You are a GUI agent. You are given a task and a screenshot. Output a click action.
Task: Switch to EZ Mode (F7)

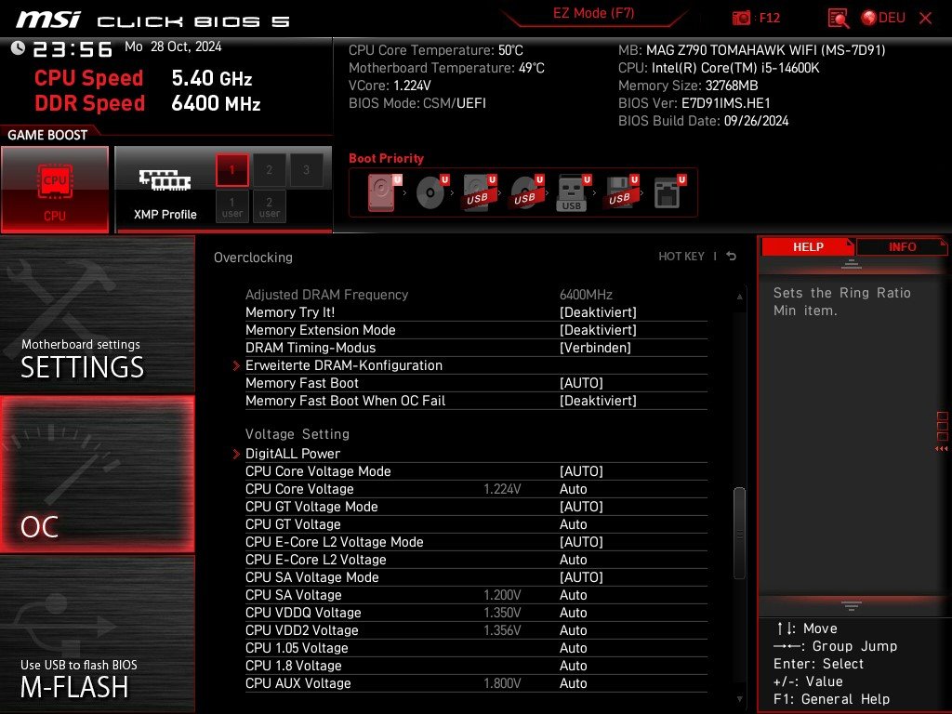pos(594,13)
